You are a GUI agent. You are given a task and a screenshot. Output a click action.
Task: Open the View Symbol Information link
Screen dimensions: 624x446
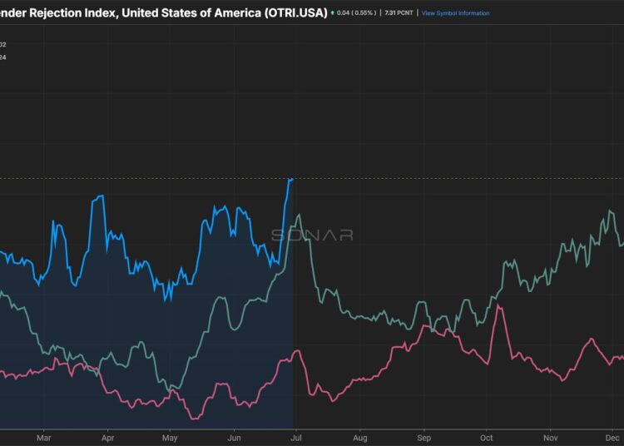click(455, 13)
